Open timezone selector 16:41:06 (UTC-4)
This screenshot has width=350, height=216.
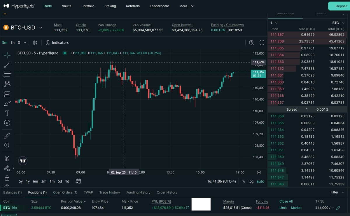click(221, 181)
